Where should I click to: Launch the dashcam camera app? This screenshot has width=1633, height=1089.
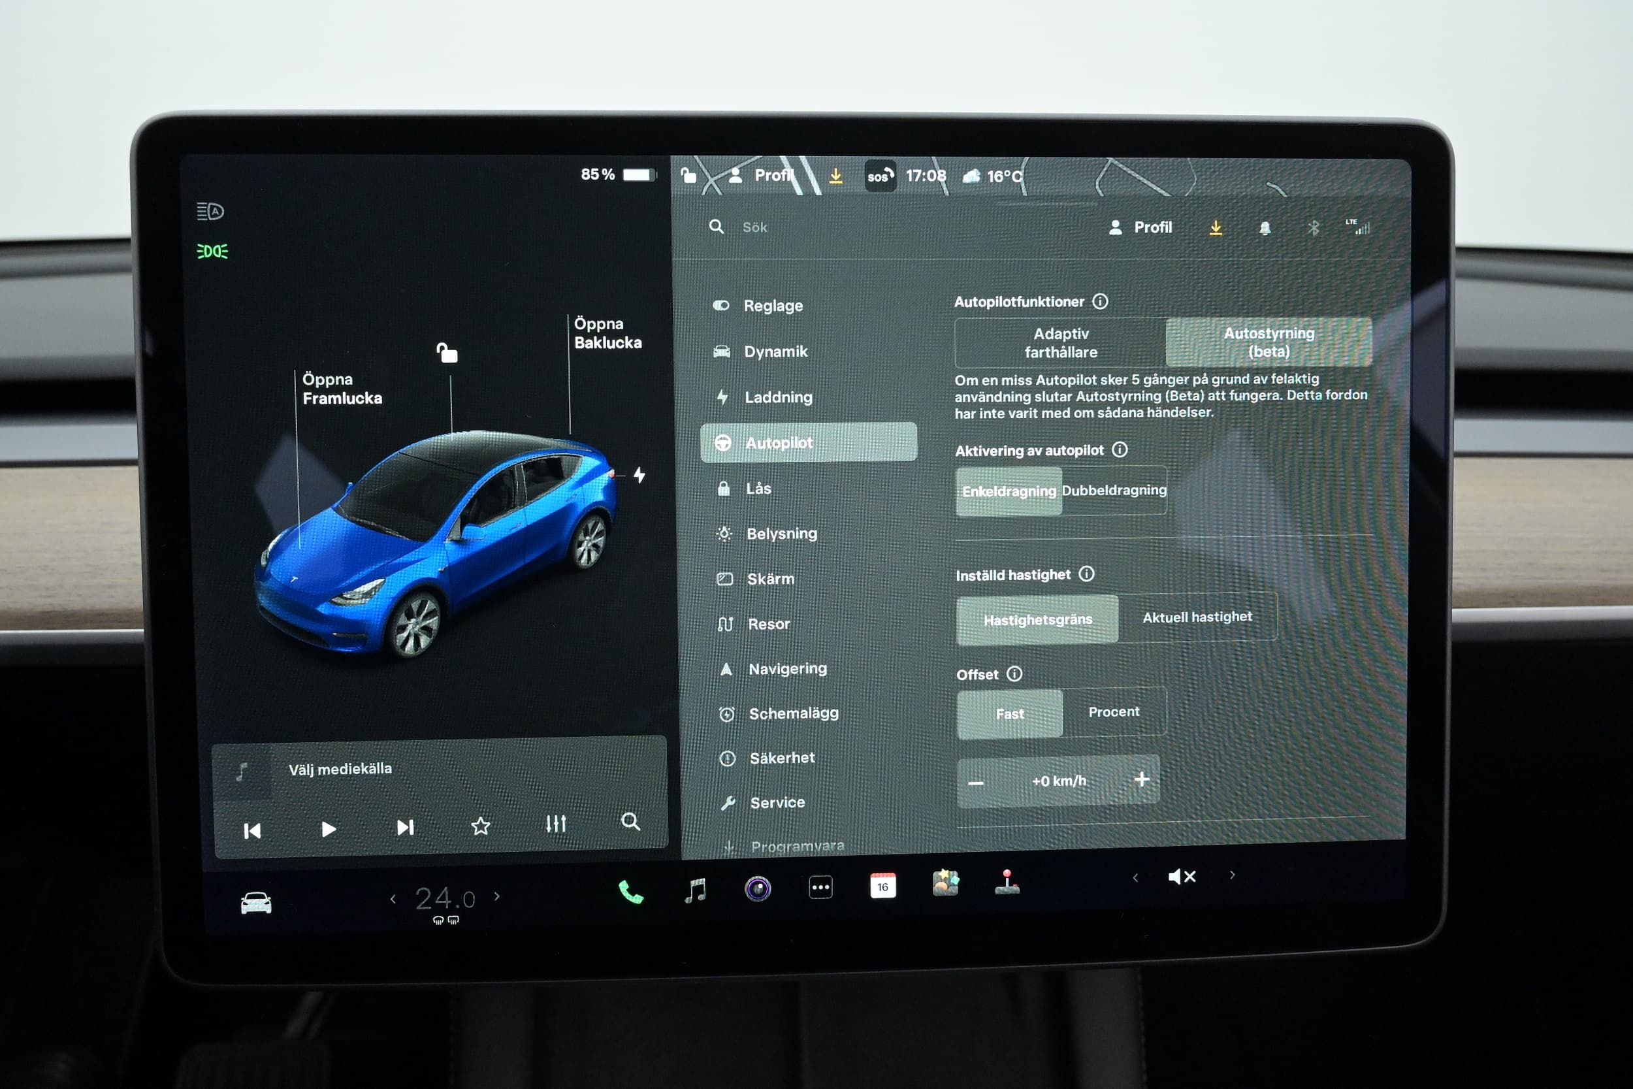758,888
